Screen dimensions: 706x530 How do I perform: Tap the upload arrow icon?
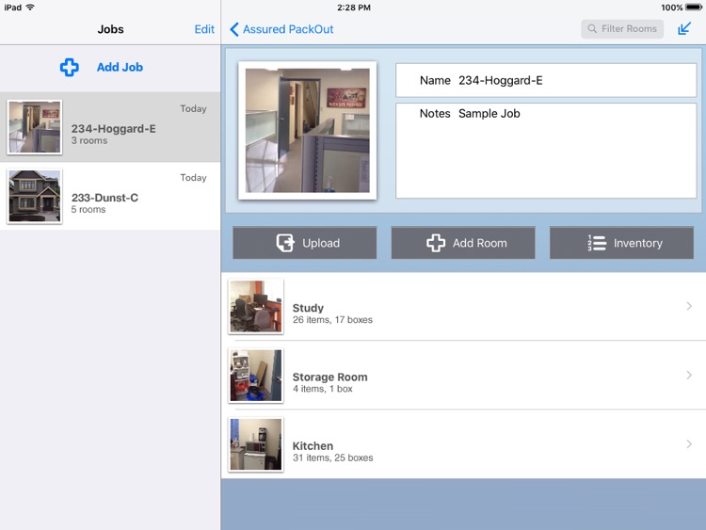click(285, 243)
